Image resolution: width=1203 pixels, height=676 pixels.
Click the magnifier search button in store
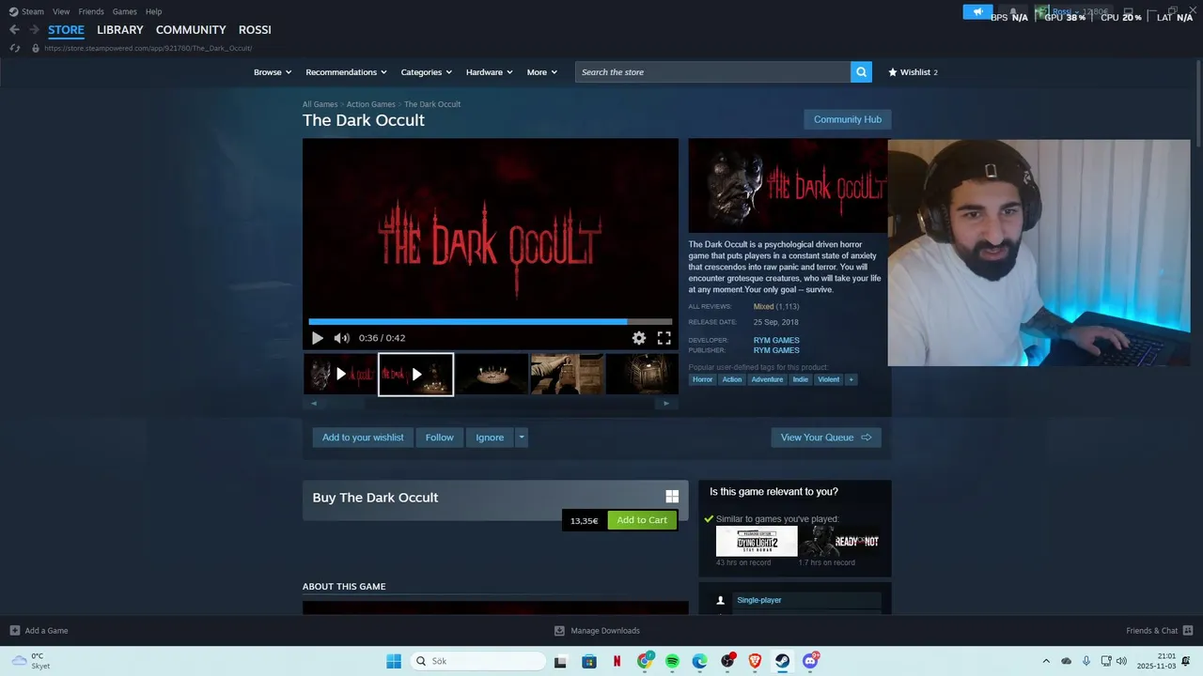point(861,72)
